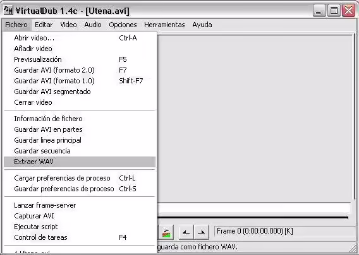This screenshot has height=255, width=359.
Task: Click the status bar WAV description text
Action: [x=198, y=247]
